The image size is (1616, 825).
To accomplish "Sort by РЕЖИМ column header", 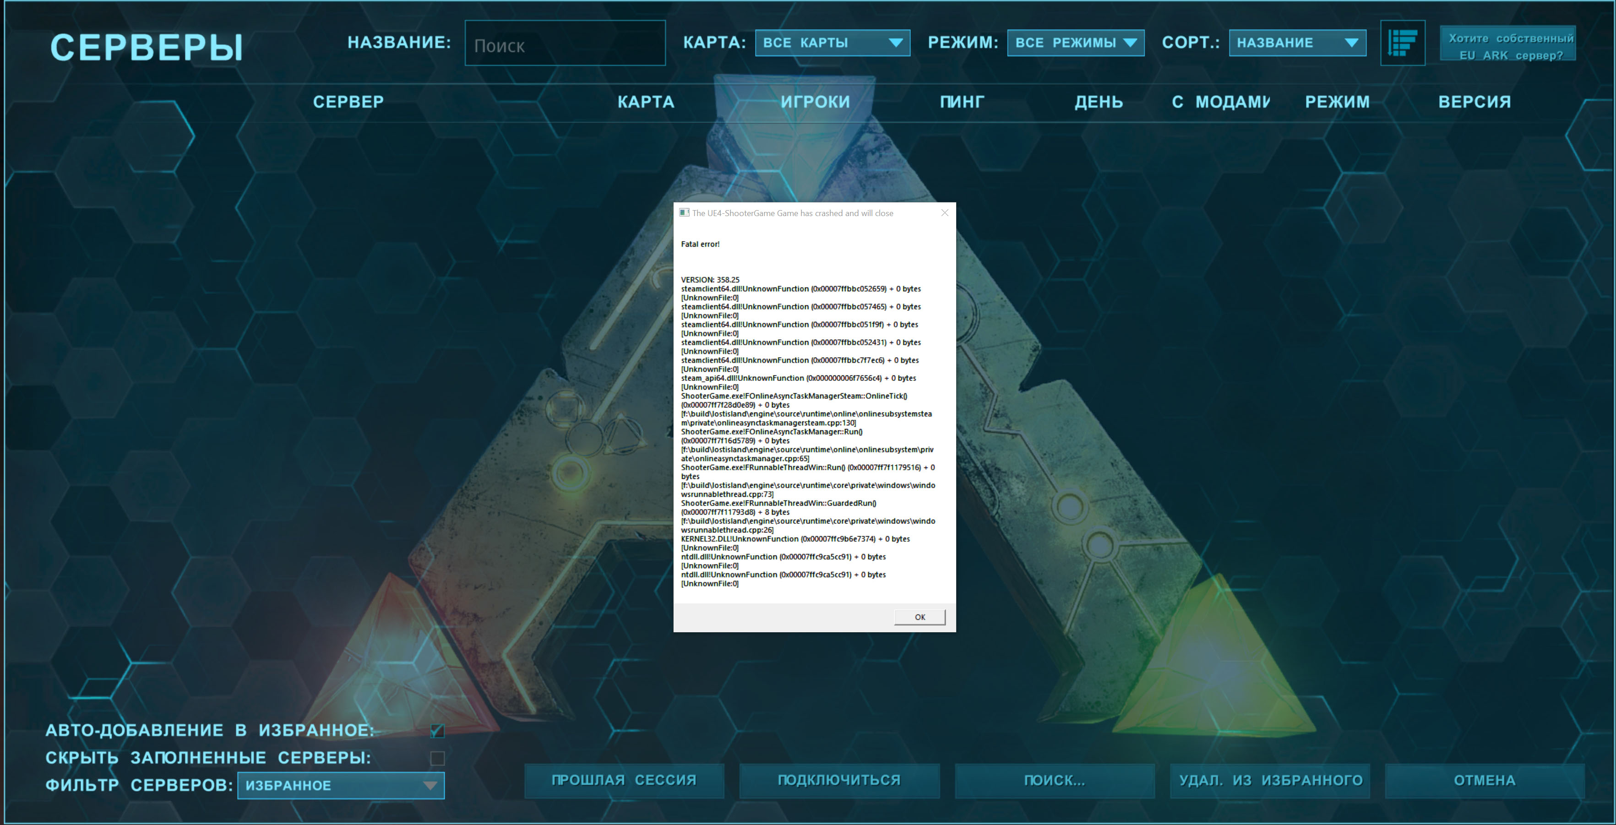I will coord(1337,102).
